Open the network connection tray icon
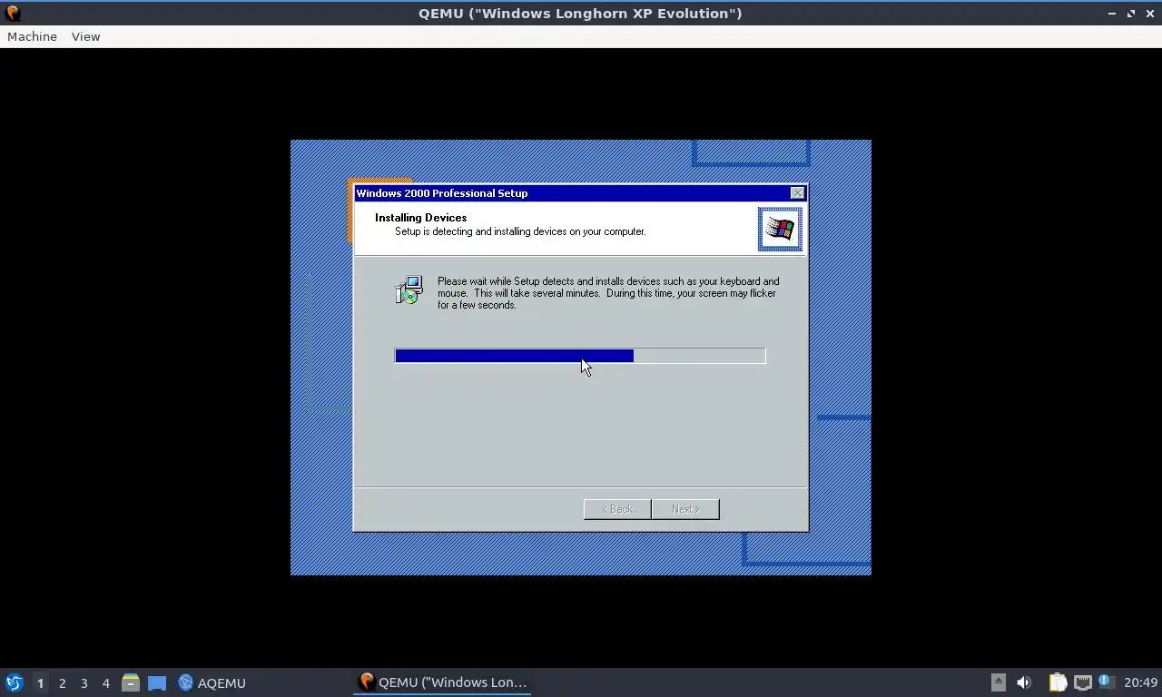1162x697 pixels. click(x=1082, y=682)
